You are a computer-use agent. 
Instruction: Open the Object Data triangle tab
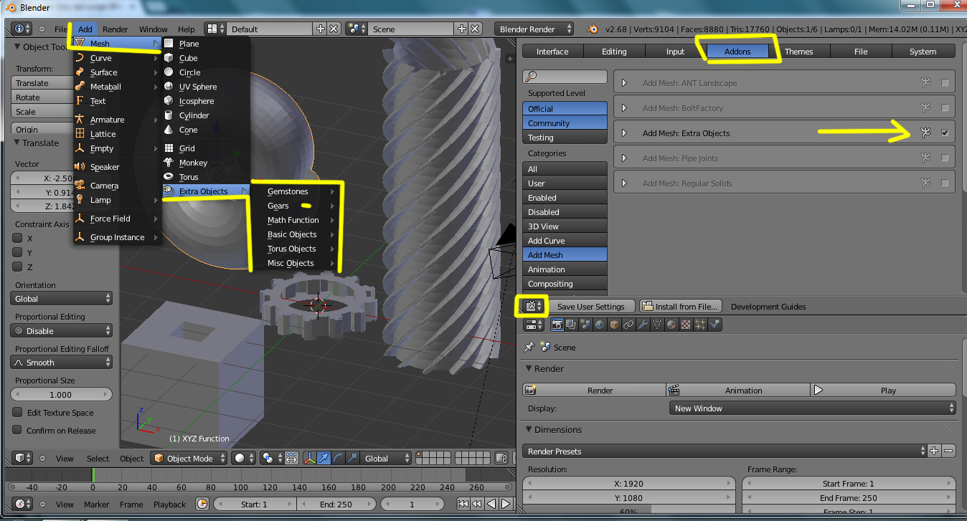657,325
